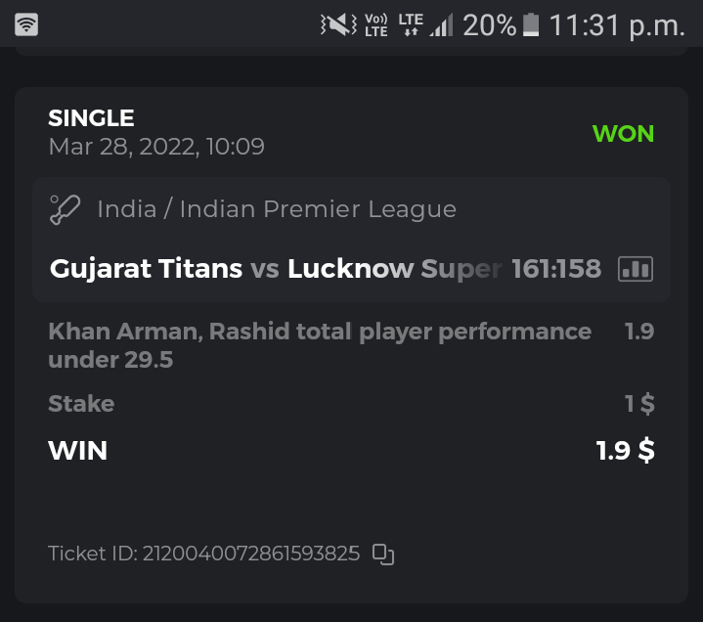This screenshot has width=703, height=622.
Task: Open match statistics bar chart icon
Action: tap(636, 269)
